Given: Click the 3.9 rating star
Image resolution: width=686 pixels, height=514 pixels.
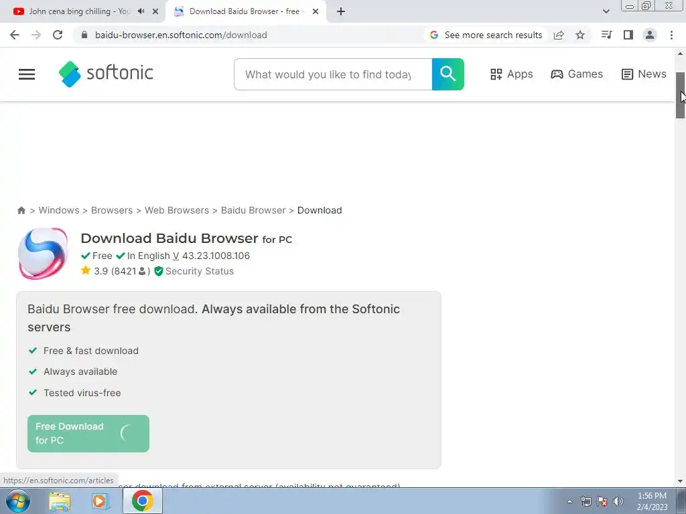Looking at the screenshot, I should pos(86,270).
